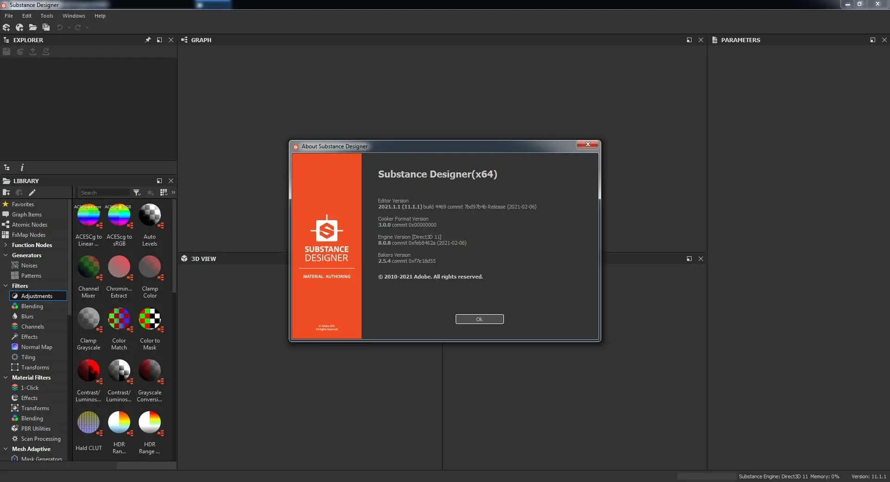The image size is (890, 482).
Task: Collapse the Mesh Adaptive category
Action: coord(6,449)
